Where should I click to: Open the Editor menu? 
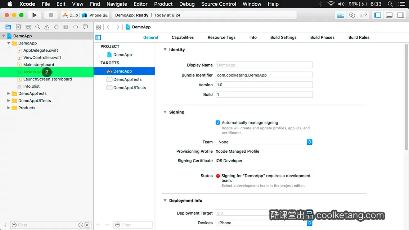(140, 4)
